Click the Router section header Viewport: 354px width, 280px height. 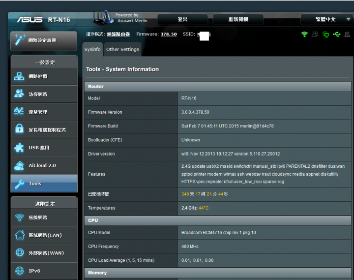point(218,87)
